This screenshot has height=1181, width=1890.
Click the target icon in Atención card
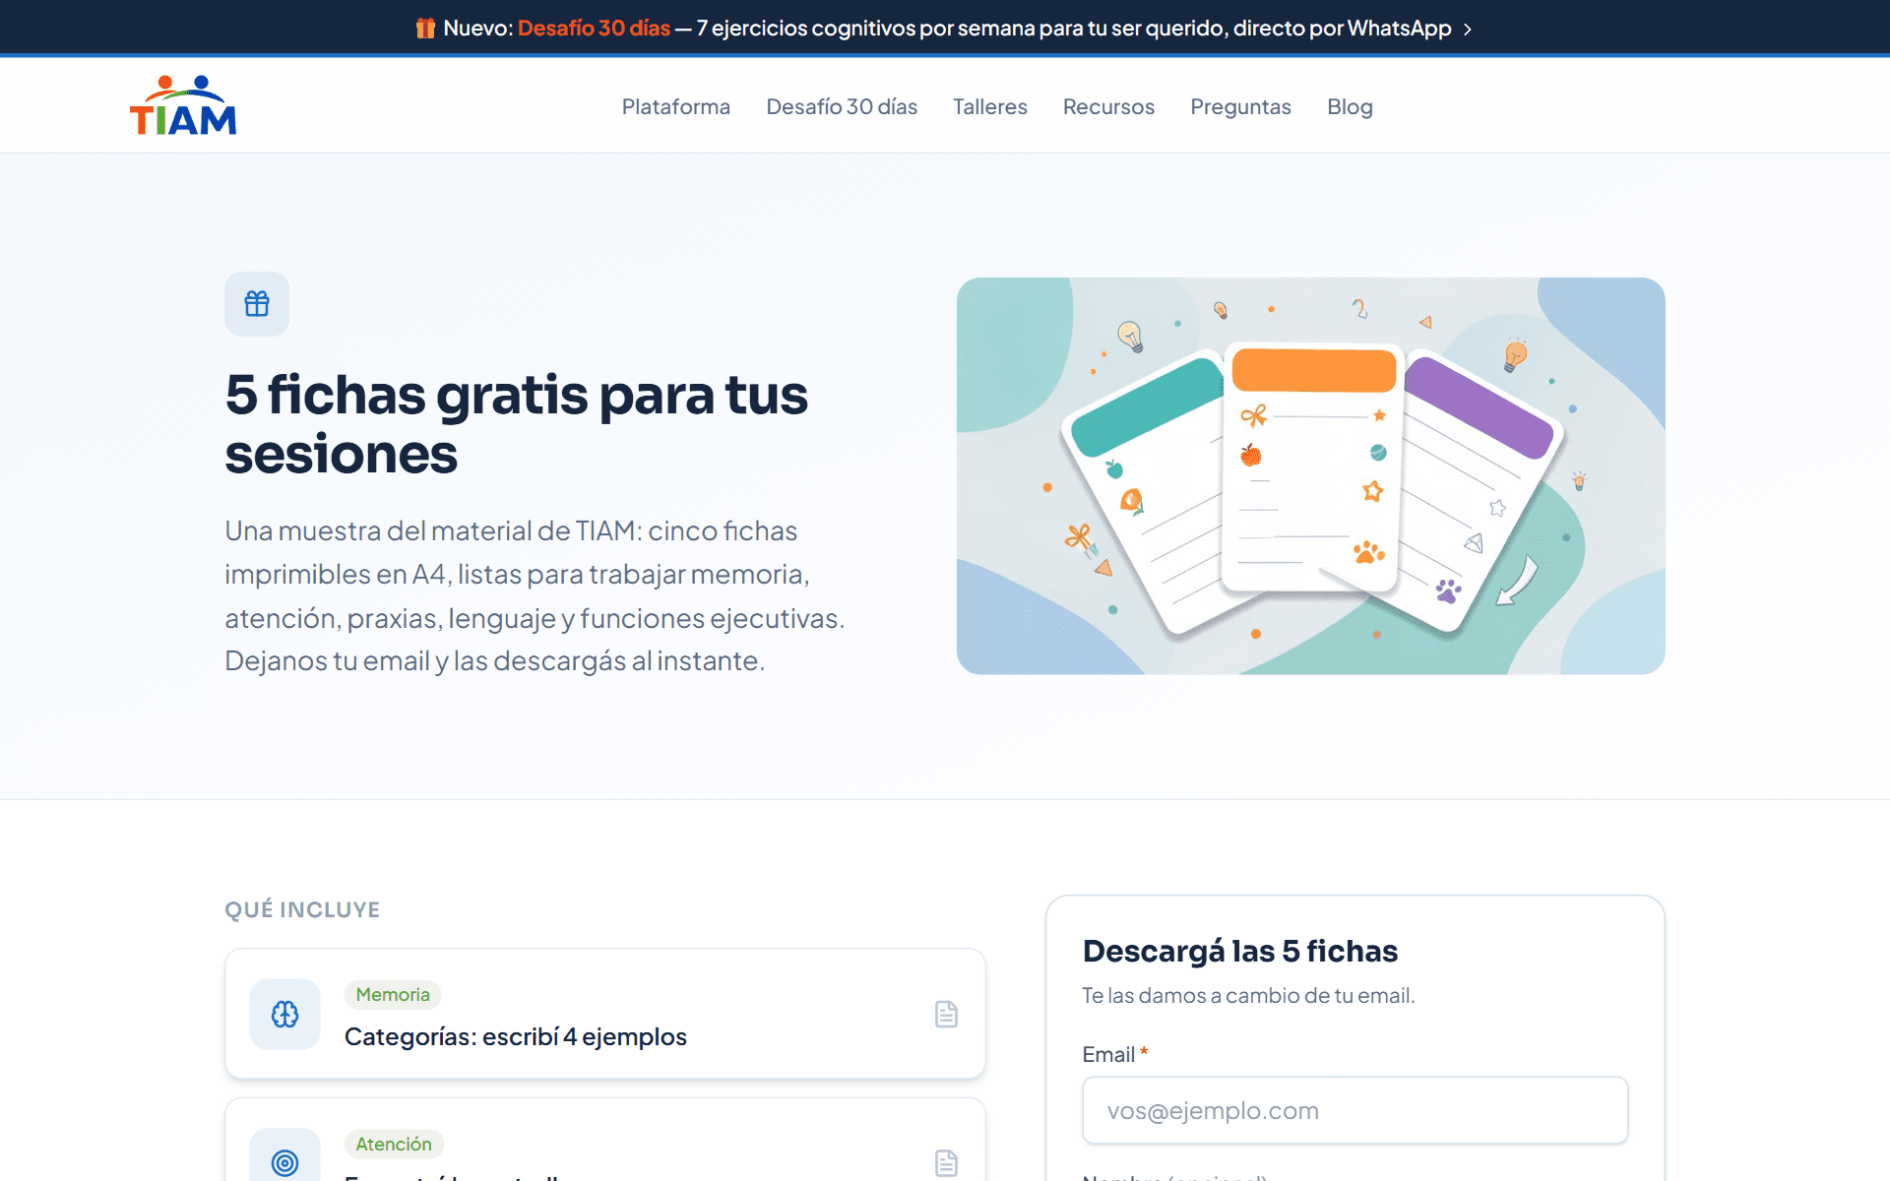pos(284,1162)
